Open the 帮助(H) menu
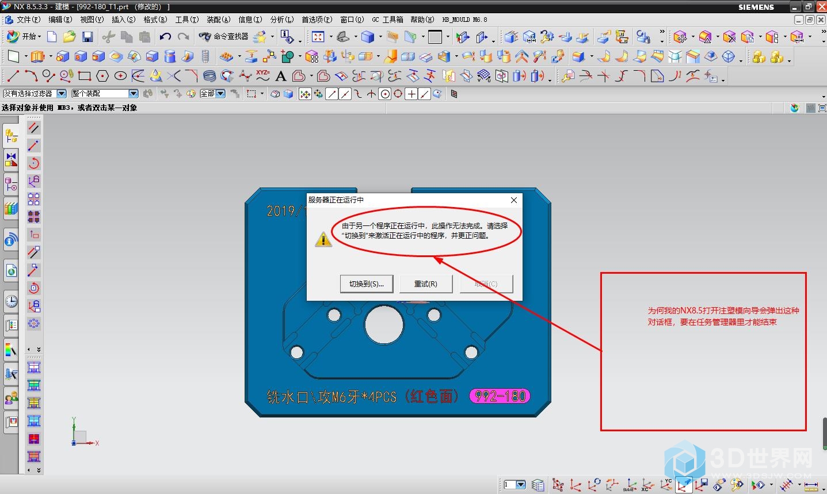The image size is (827, 494). [x=422, y=20]
